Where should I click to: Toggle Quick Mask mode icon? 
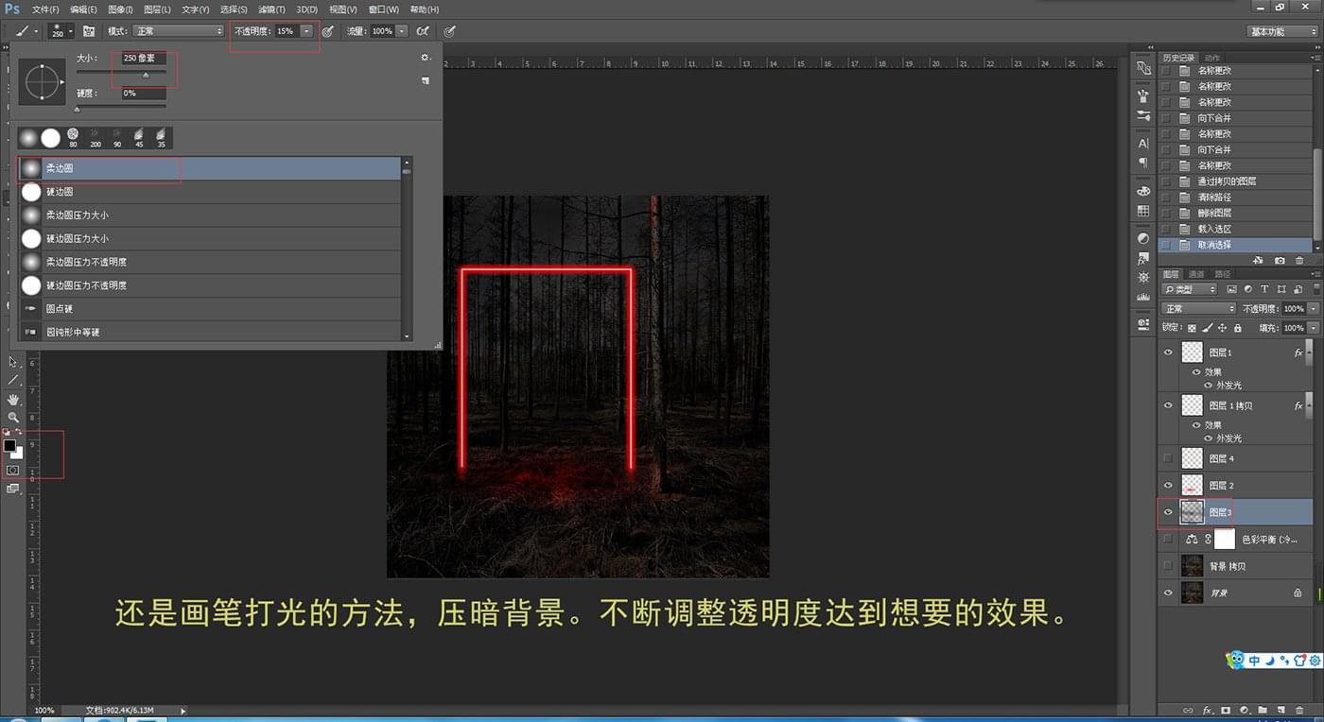tap(13, 470)
